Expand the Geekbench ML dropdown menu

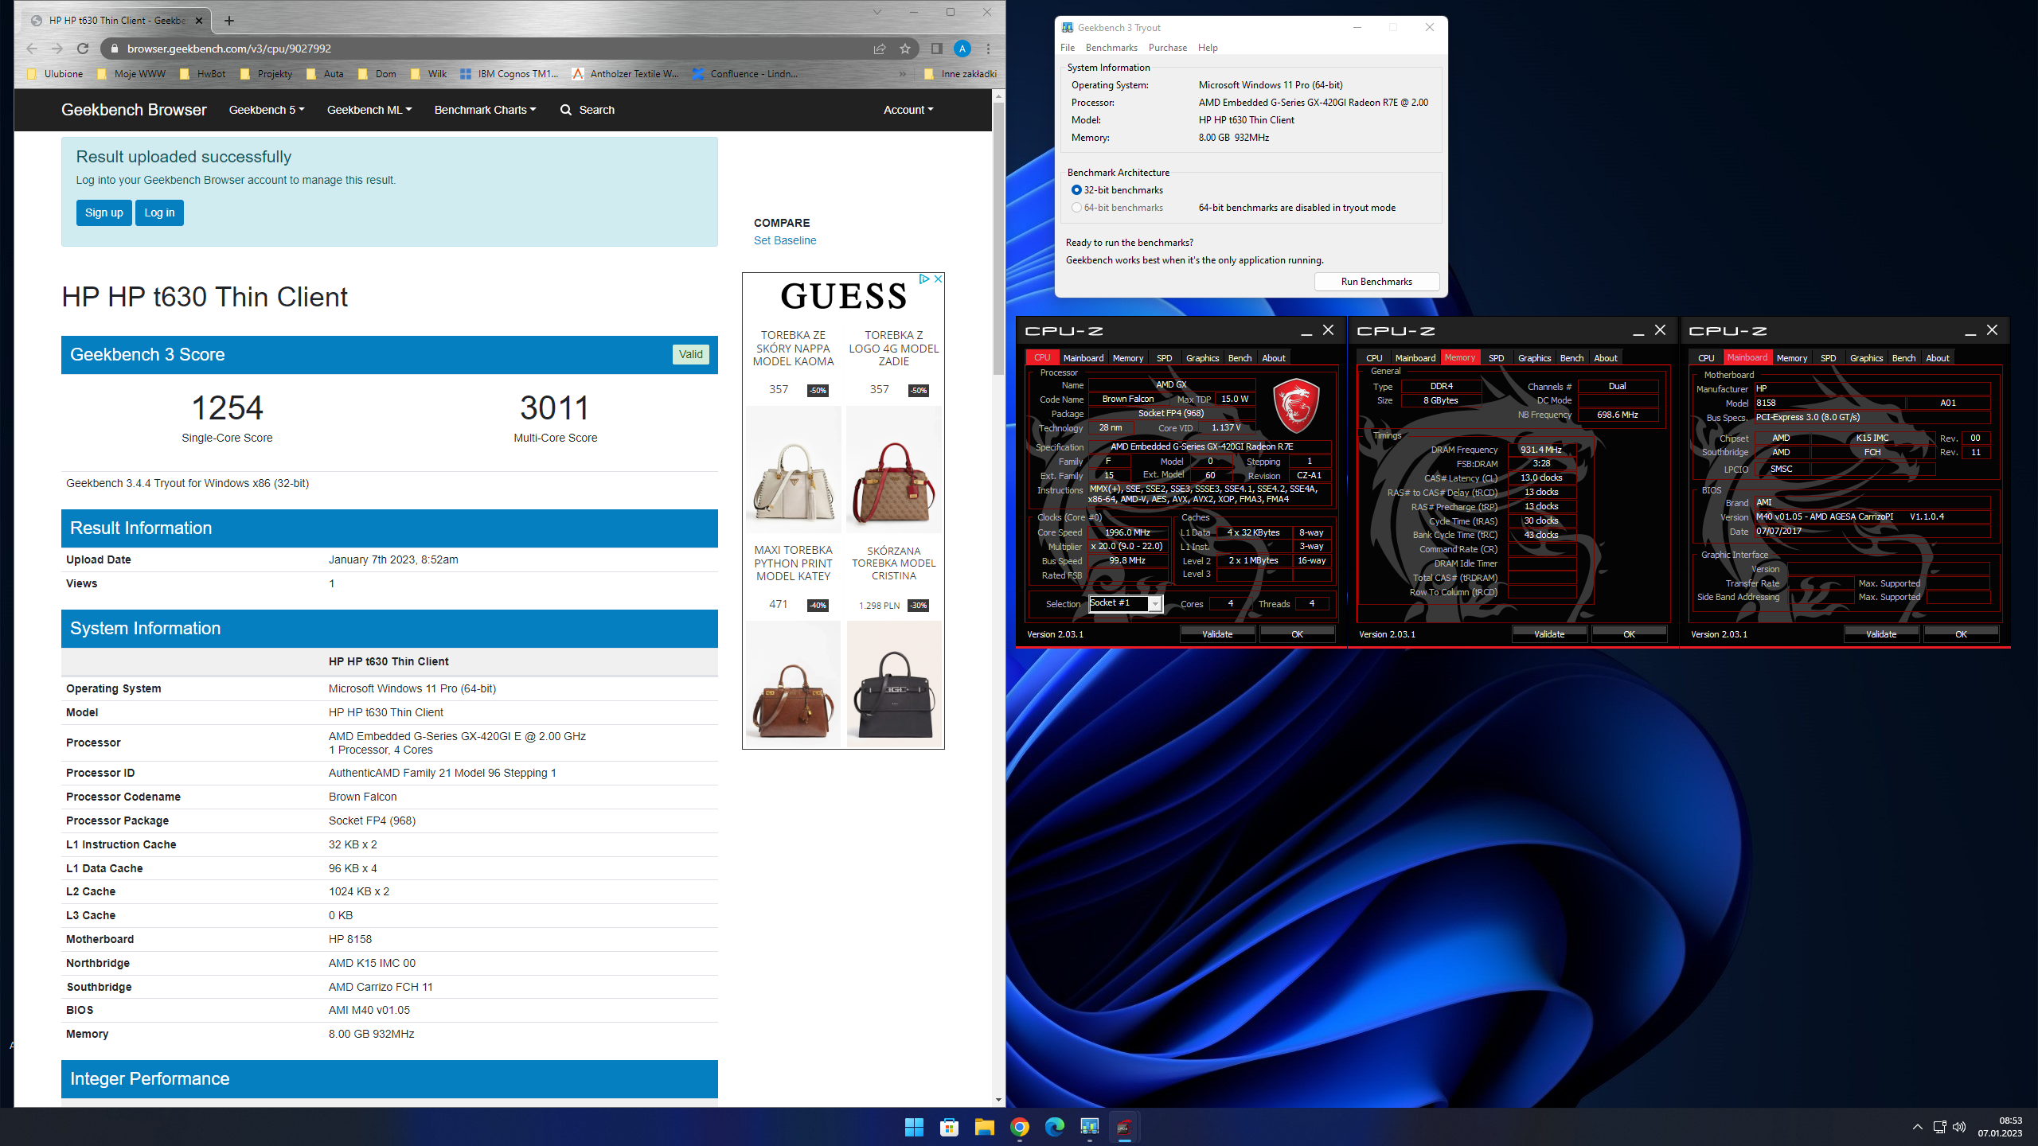coord(369,110)
